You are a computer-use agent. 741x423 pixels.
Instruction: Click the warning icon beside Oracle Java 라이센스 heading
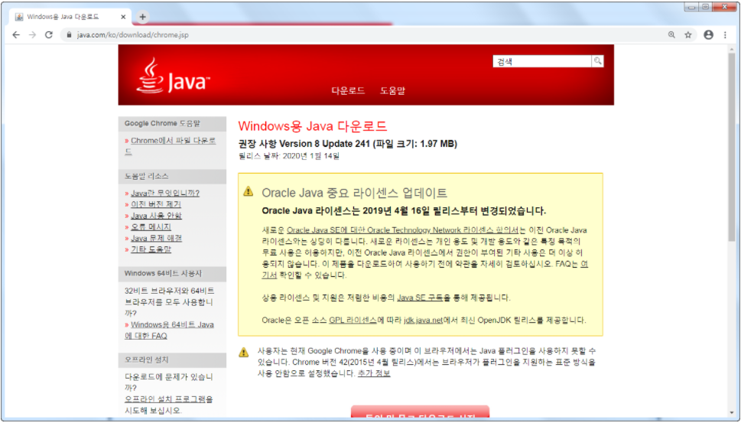click(248, 191)
